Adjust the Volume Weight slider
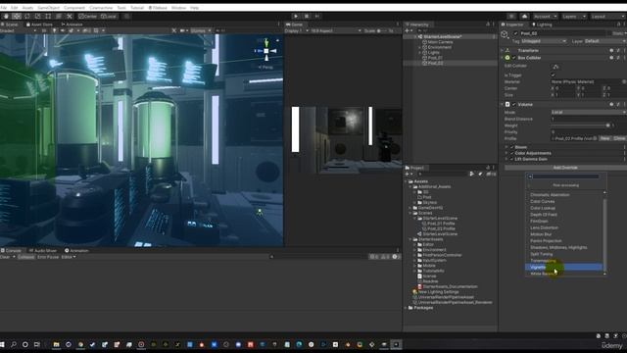This screenshot has width=627, height=353. (x=581, y=126)
